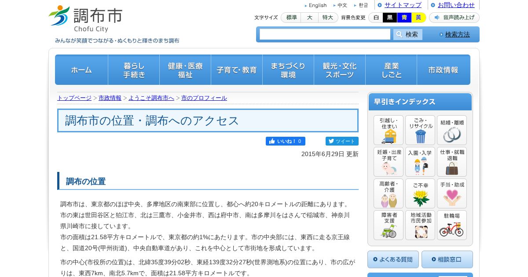Click the Twitter ツイート button
Screen dimensions: 528x277
click(x=342, y=141)
